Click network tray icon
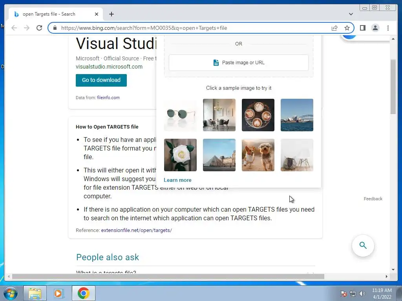 tap(353, 294)
